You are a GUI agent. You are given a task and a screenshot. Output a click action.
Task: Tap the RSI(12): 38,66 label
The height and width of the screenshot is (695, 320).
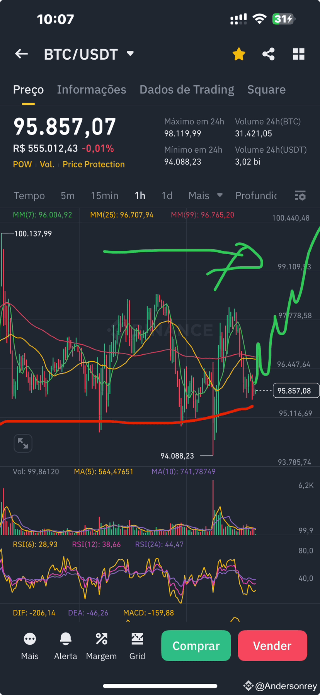tap(96, 545)
